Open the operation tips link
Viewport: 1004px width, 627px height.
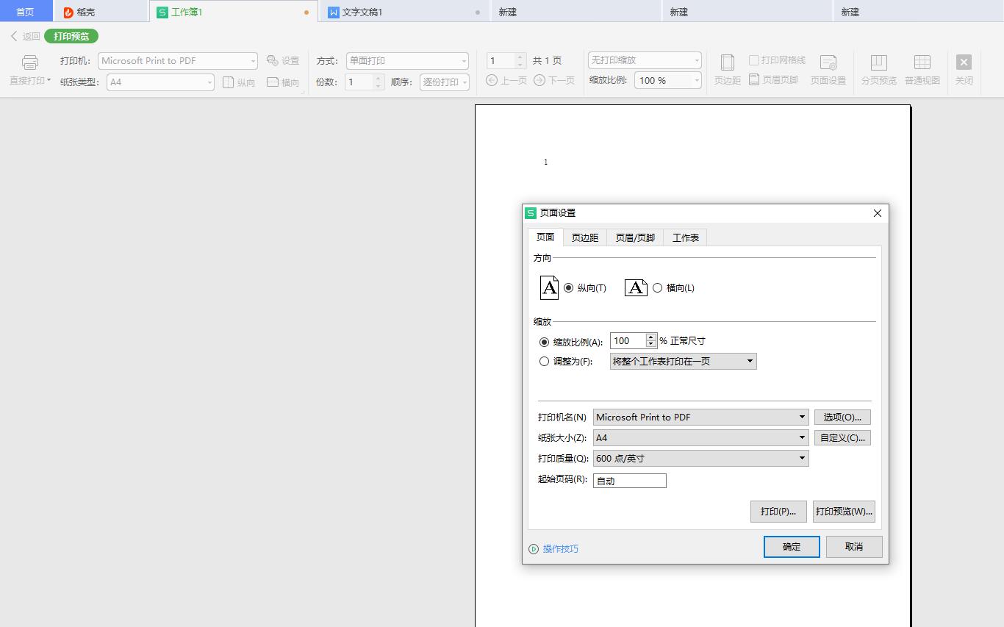click(561, 549)
